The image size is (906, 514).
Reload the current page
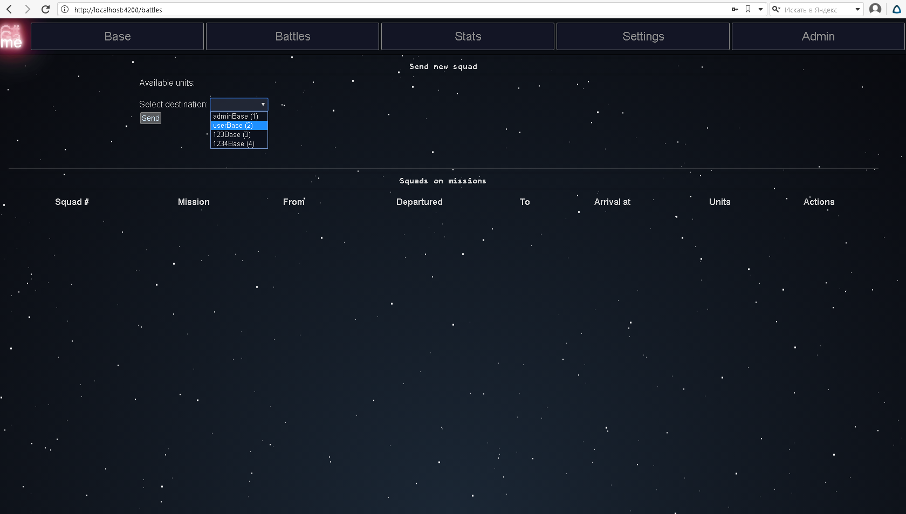click(x=46, y=9)
